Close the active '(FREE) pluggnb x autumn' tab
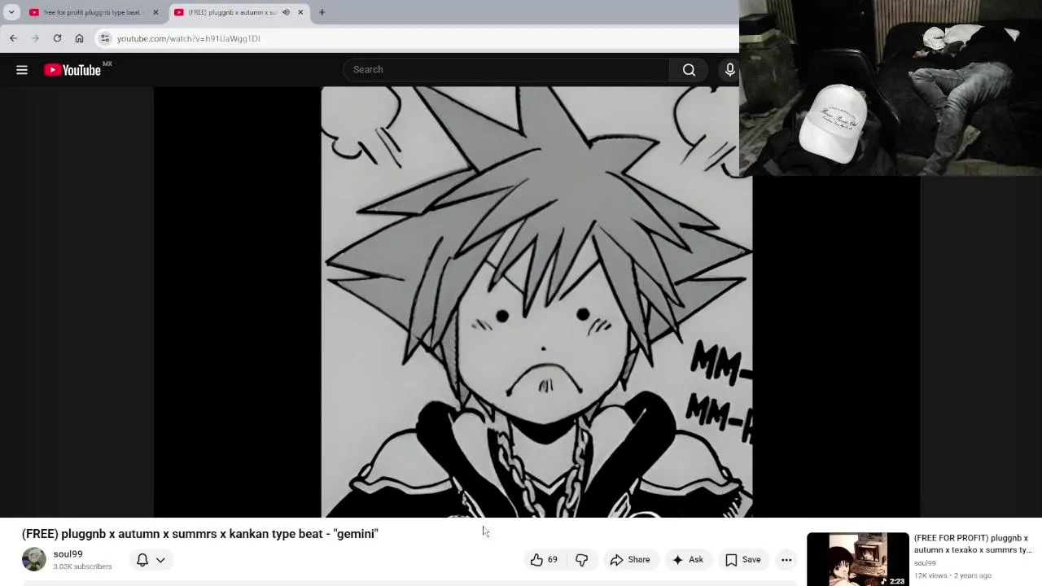This screenshot has height=586, width=1042. 300,12
